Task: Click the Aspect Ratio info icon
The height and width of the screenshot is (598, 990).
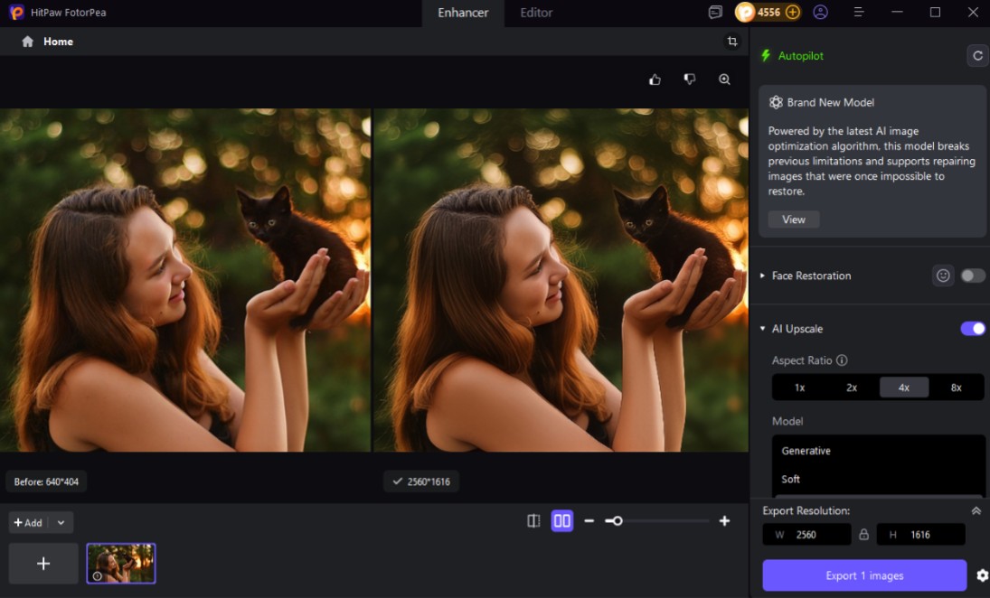Action: [842, 360]
